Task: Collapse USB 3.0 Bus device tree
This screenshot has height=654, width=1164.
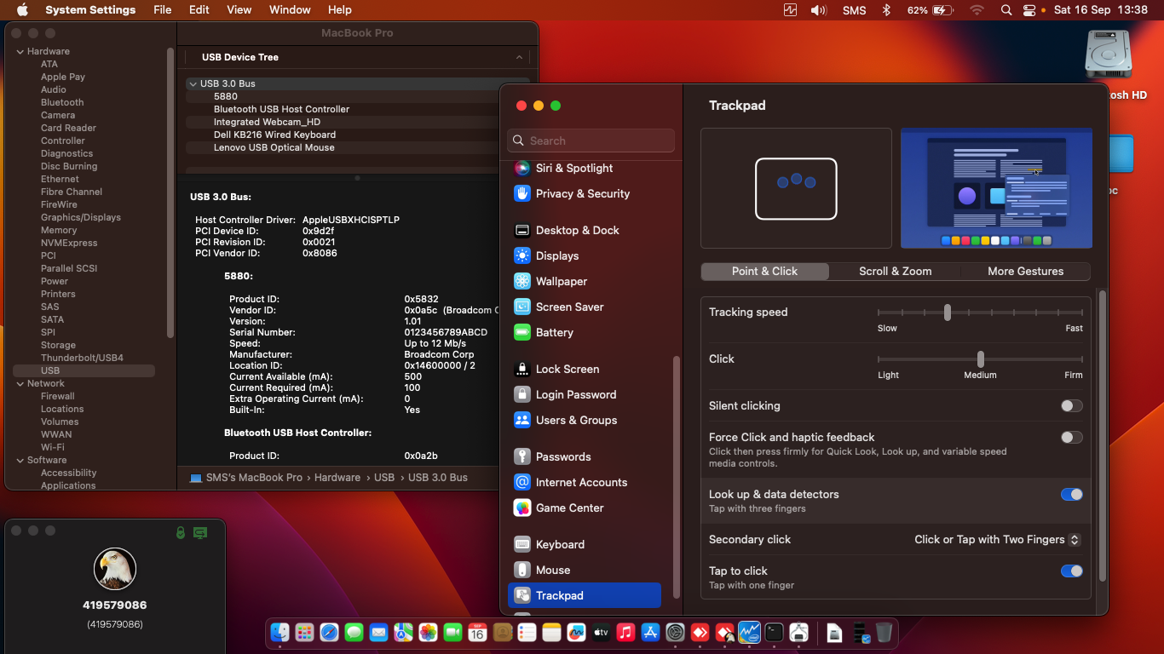Action: point(193,83)
